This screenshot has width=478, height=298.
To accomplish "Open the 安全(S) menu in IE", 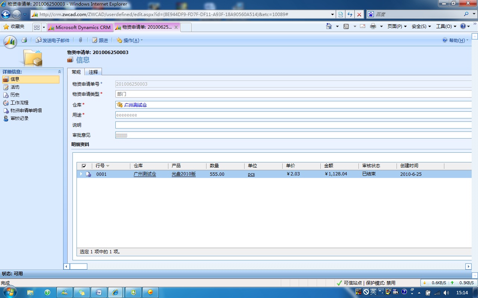I will pos(421,26).
